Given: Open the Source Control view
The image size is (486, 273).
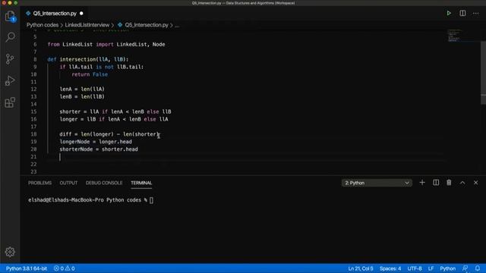Looking at the screenshot, I should point(10,59).
